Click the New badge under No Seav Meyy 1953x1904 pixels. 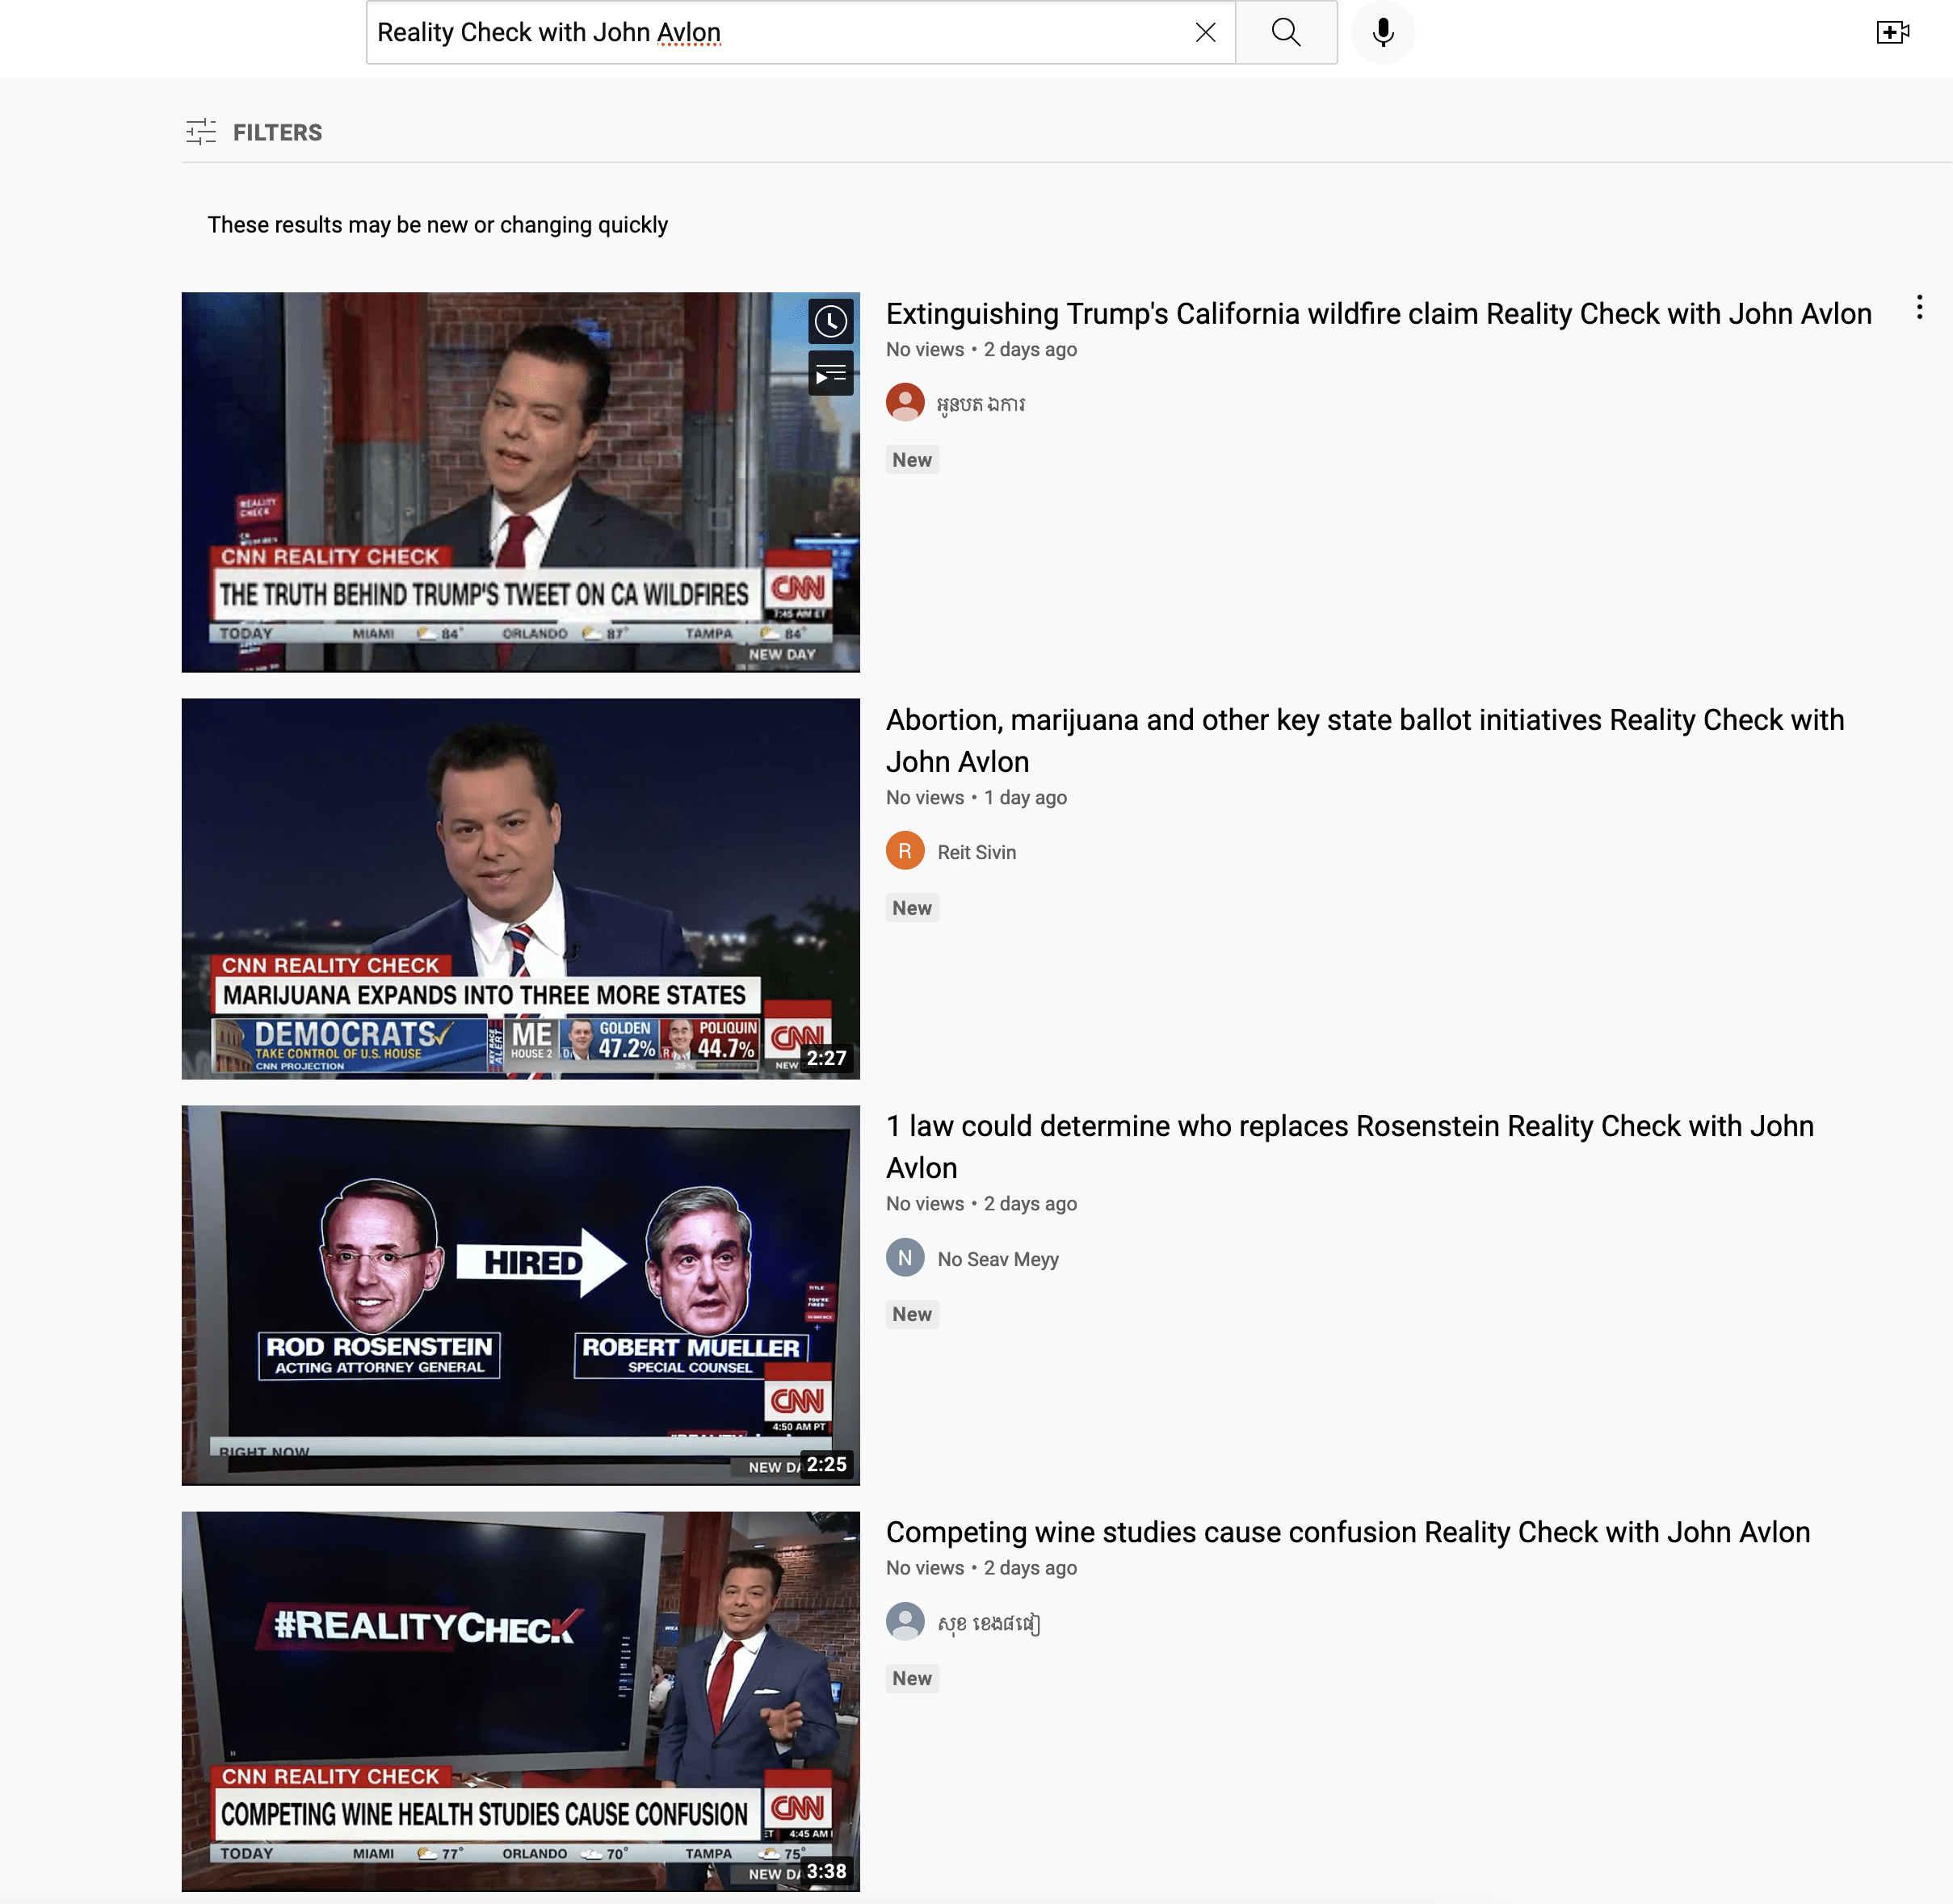(913, 1314)
